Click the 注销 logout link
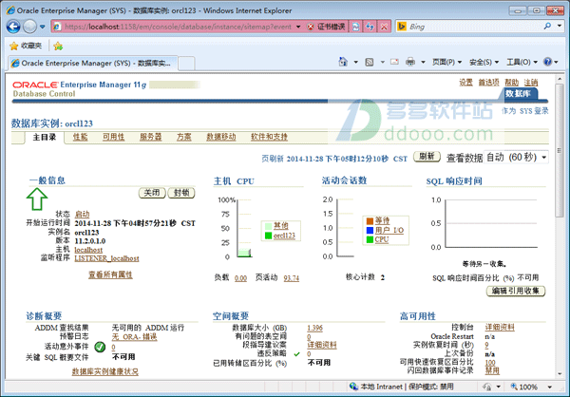The image size is (570, 397). point(531,83)
